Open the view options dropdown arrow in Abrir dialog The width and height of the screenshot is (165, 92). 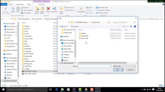point(127,27)
